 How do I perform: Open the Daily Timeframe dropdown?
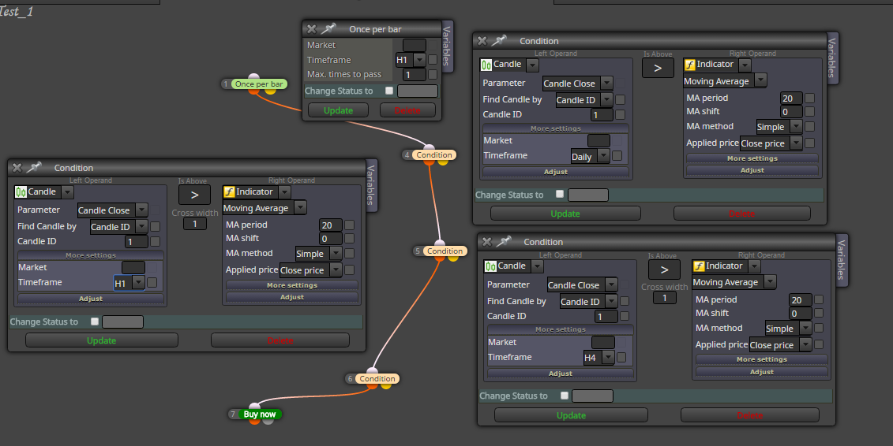click(603, 156)
